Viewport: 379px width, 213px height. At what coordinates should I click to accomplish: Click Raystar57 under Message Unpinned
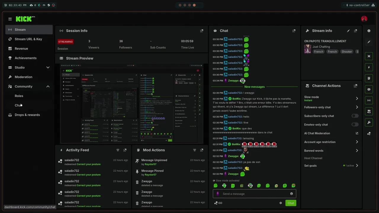[150, 164]
